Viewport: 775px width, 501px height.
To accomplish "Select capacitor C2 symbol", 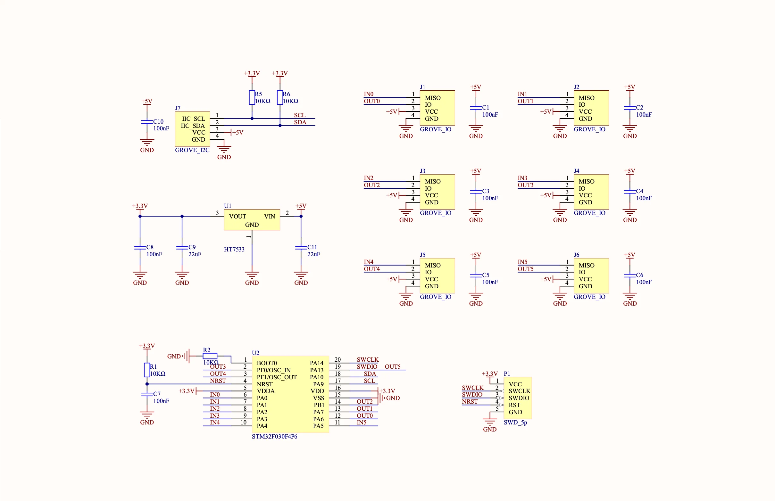I will pos(629,108).
